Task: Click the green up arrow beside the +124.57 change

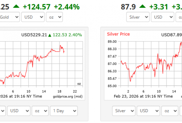Action: [24, 6]
